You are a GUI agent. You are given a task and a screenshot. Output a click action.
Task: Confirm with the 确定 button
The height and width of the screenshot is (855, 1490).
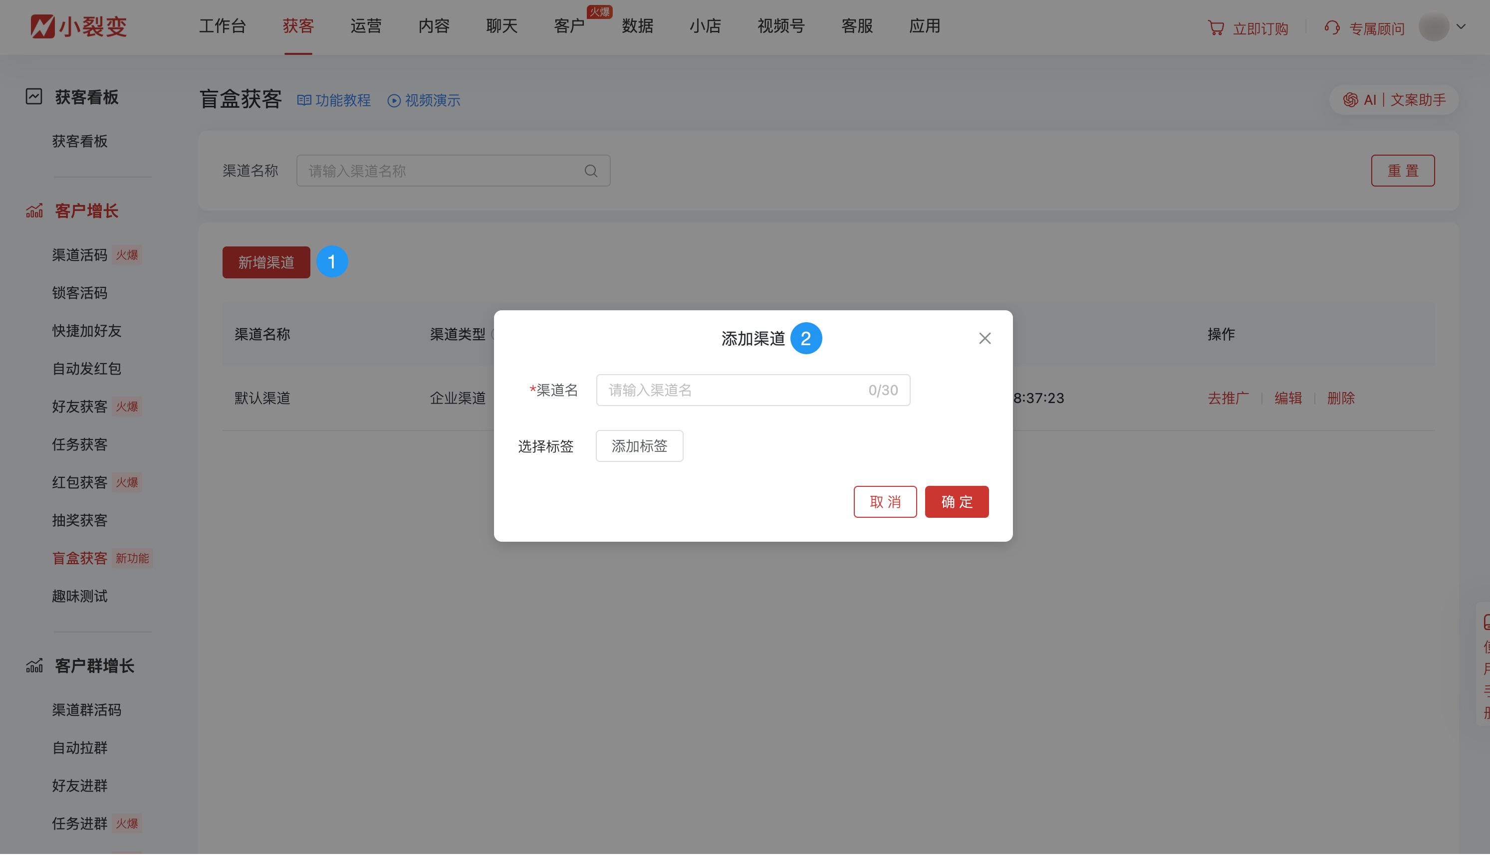pos(956,501)
